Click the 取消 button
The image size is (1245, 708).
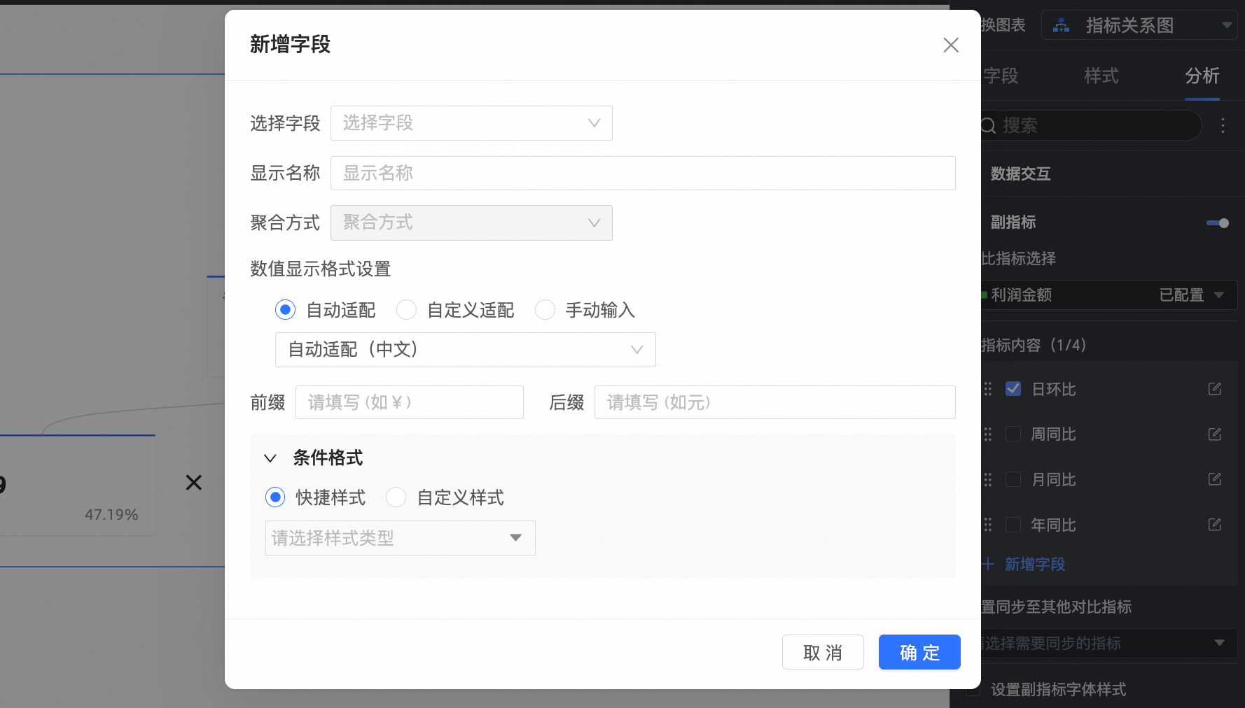pyautogui.click(x=822, y=652)
